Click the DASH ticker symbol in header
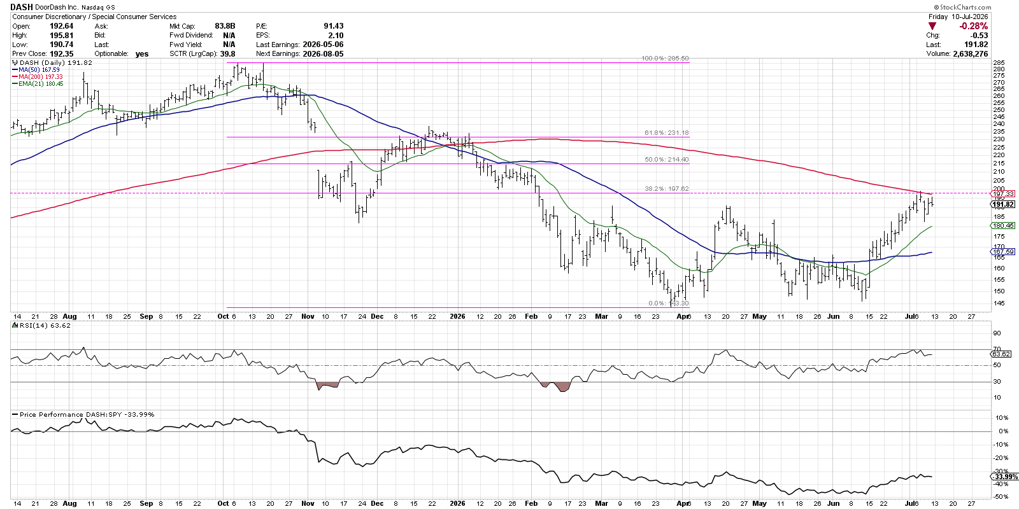Screen dimensions: 1019x509 (x=22, y=7)
